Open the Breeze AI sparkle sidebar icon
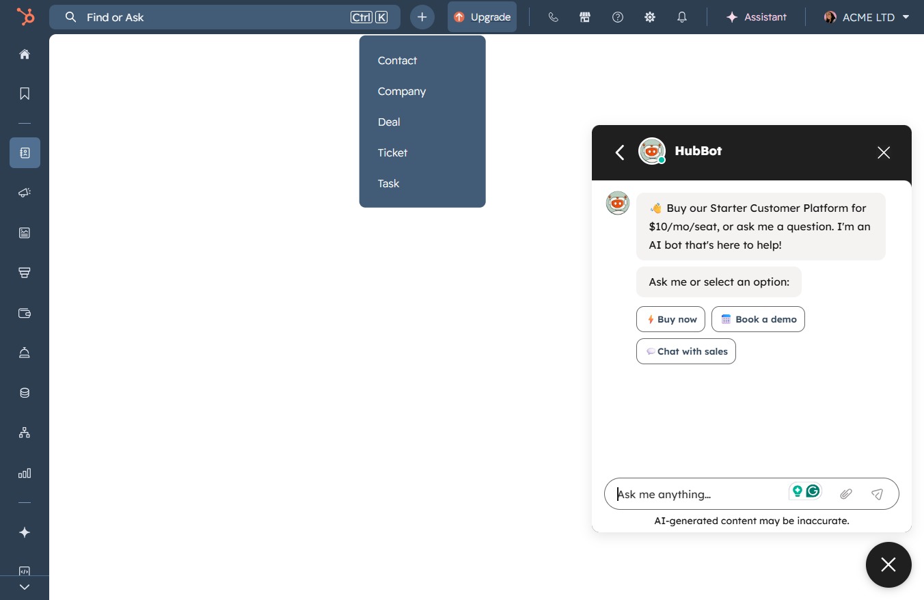This screenshot has height=600, width=924. click(25, 532)
